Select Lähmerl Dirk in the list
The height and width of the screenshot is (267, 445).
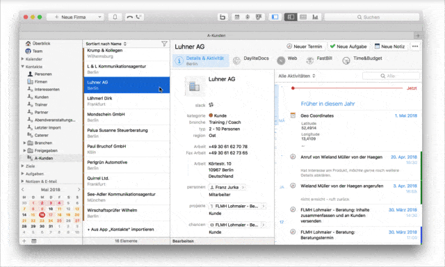point(127,101)
